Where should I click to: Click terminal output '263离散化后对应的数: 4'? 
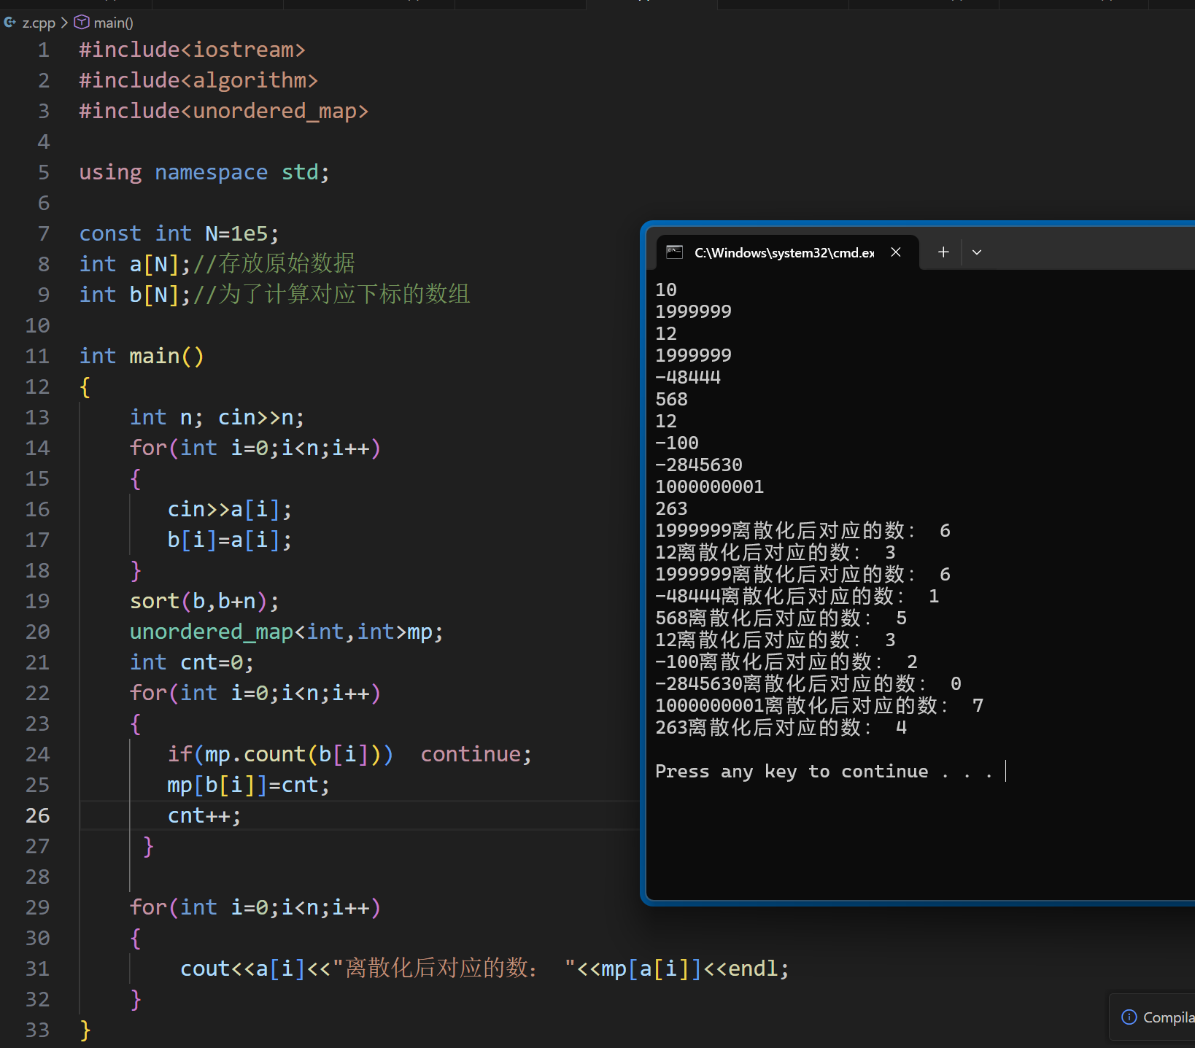click(x=781, y=727)
